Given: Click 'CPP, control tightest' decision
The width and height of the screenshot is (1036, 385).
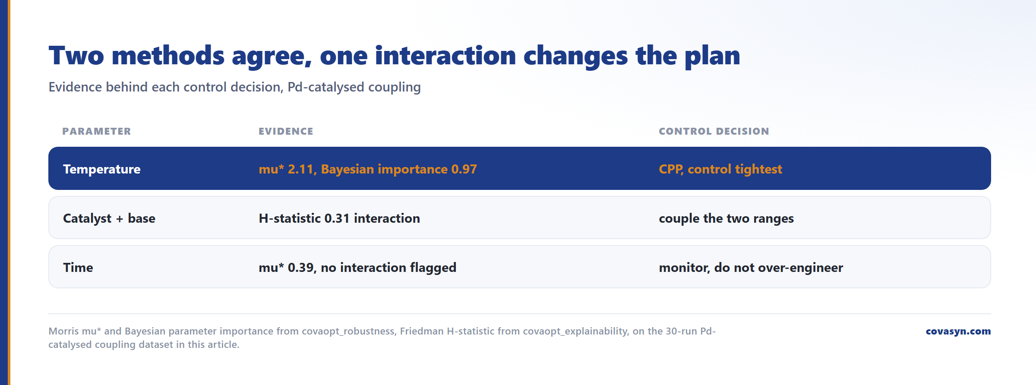Looking at the screenshot, I should [x=720, y=169].
